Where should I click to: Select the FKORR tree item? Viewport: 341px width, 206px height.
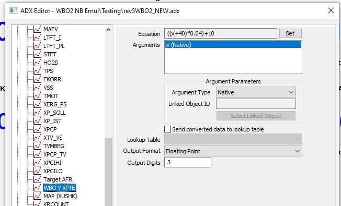tap(52, 79)
